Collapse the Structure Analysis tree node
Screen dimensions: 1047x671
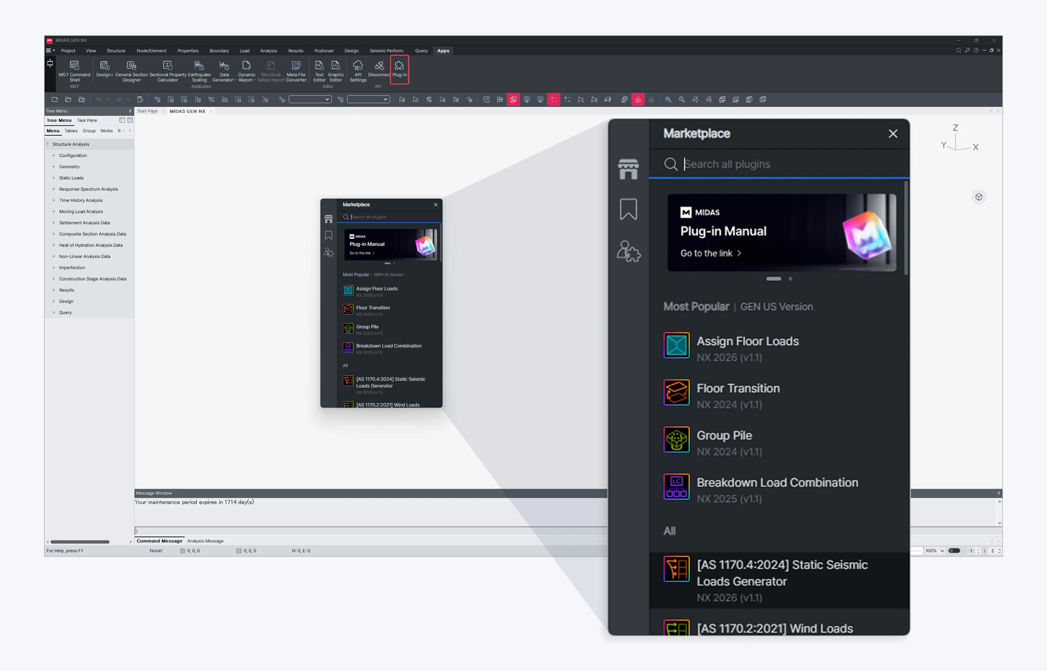click(47, 144)
